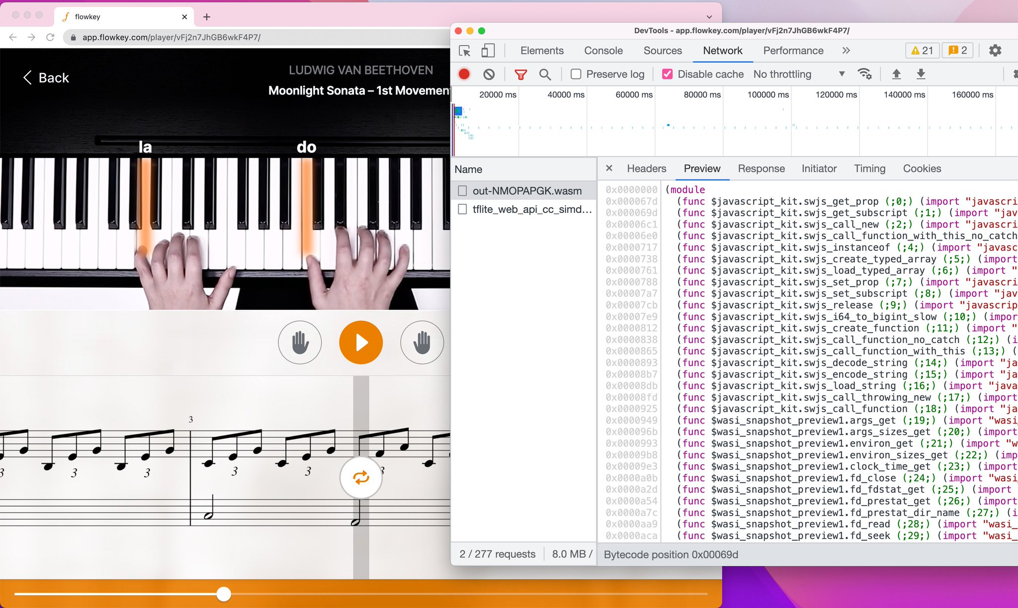The height and width of the screenshot is (608, 1018).
Task: Toggle Disable cache checkbox in Network panel
Action: tap(666, 74)
